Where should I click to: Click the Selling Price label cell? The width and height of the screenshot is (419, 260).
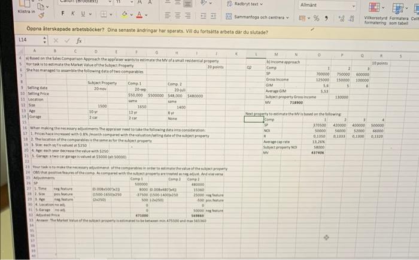click(38, 93)
